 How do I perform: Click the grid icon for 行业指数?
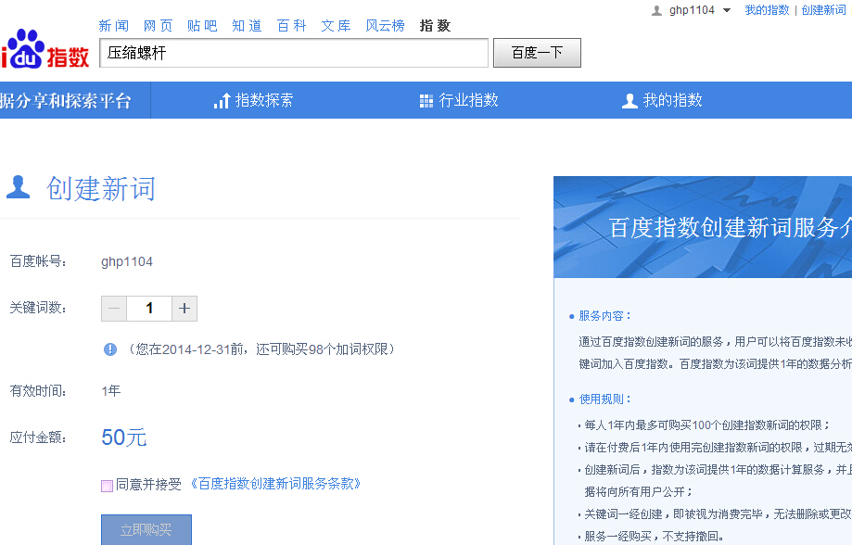(426, 101)
